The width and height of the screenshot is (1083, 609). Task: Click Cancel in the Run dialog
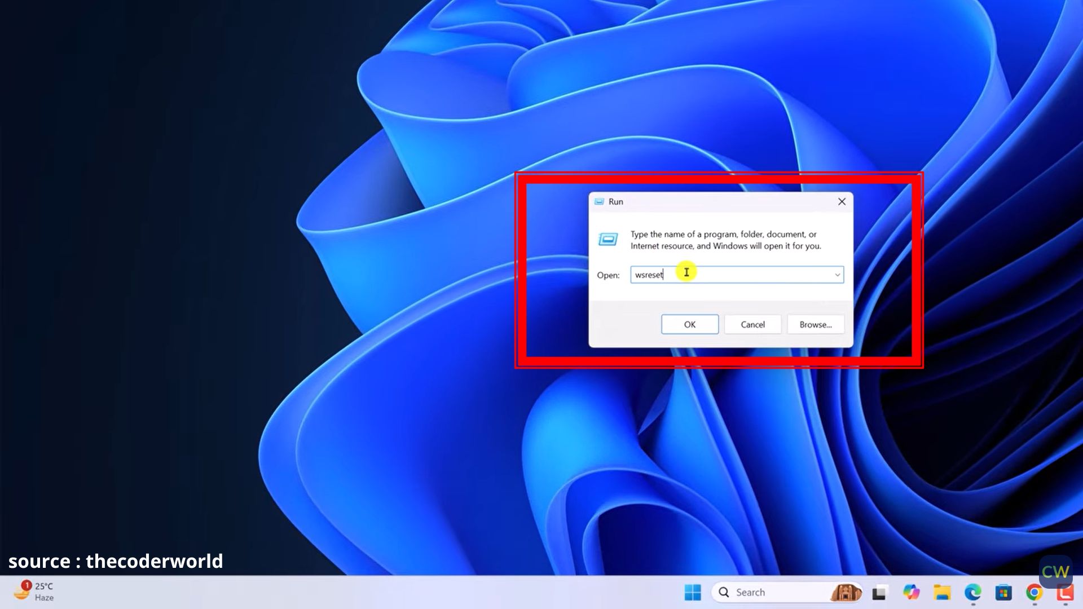(752, 324)
